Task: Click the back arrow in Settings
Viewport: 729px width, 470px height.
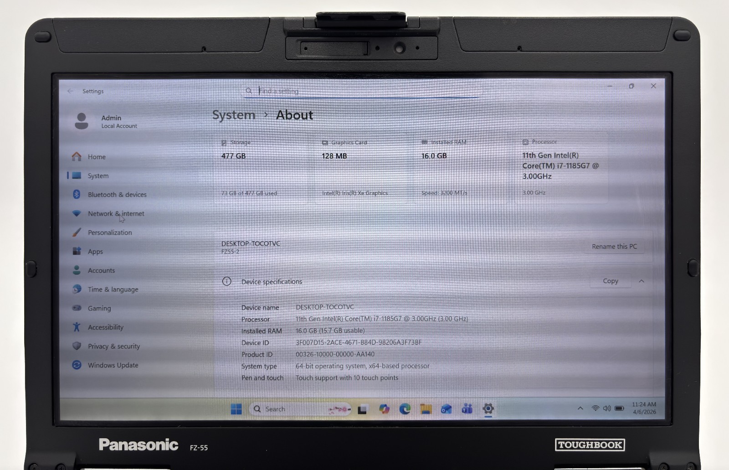Action: coord(70,91)
